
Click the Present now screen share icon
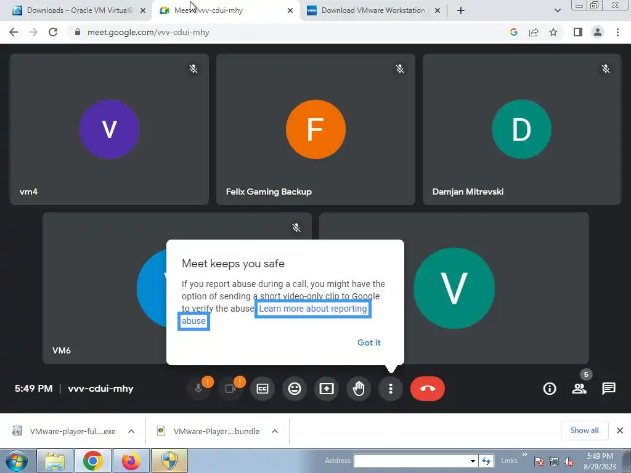(327, 389)
